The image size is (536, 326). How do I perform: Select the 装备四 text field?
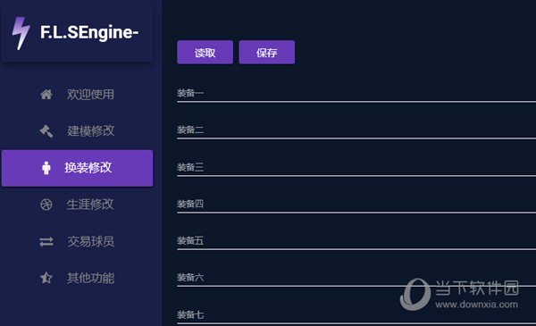(x=356, y=205)
